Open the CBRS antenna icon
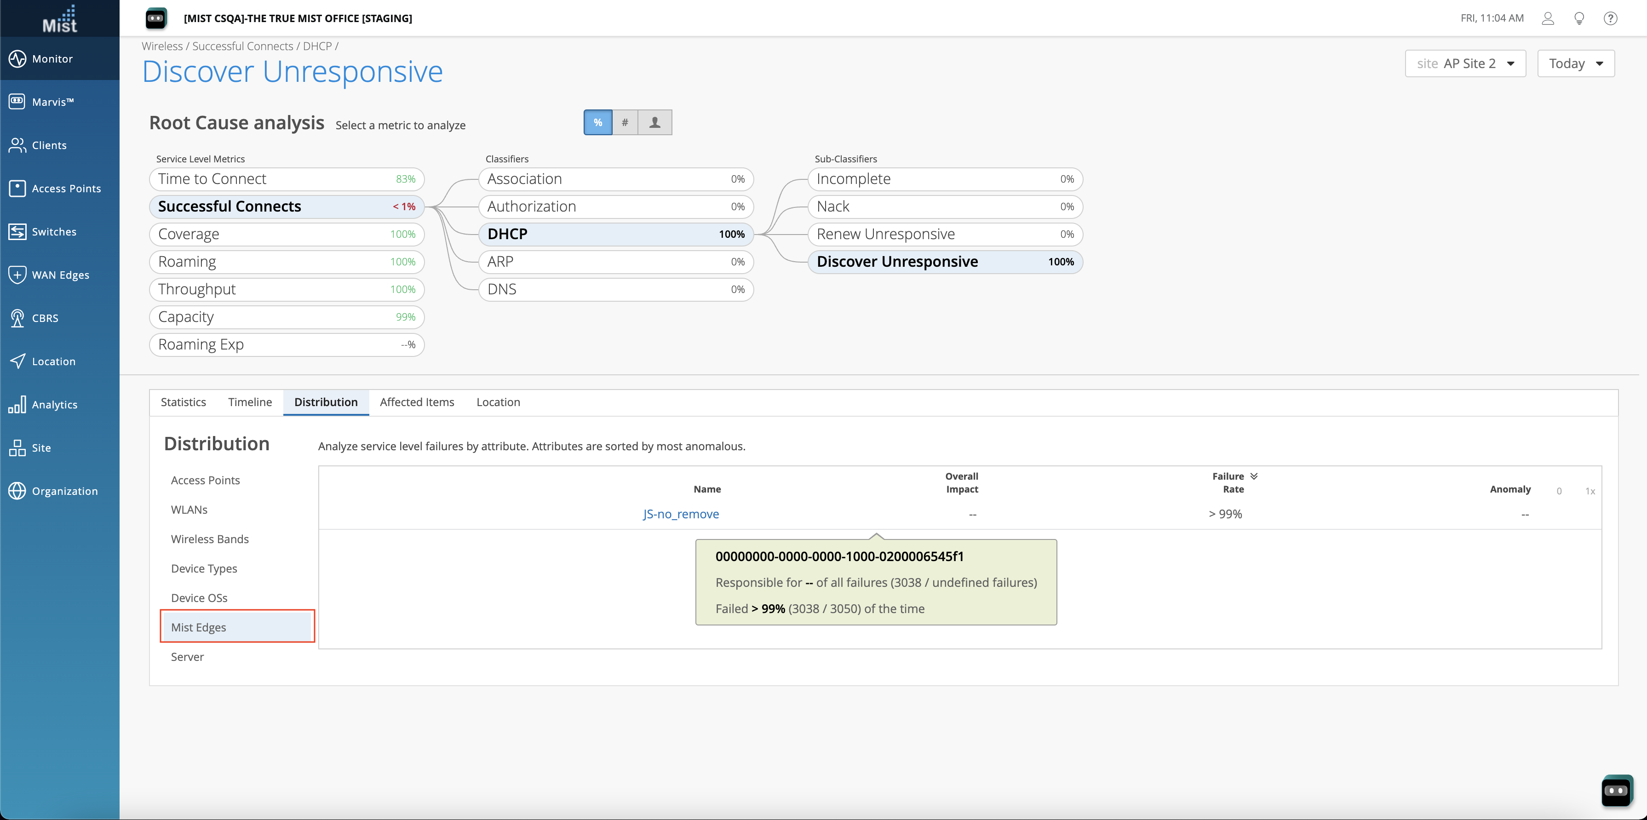 (17, 318)
